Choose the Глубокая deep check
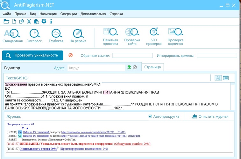Viewport: 241px width, 159px height. (56, 36)
